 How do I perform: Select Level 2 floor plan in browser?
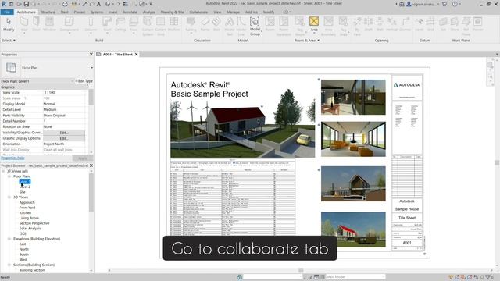point(25,187)
